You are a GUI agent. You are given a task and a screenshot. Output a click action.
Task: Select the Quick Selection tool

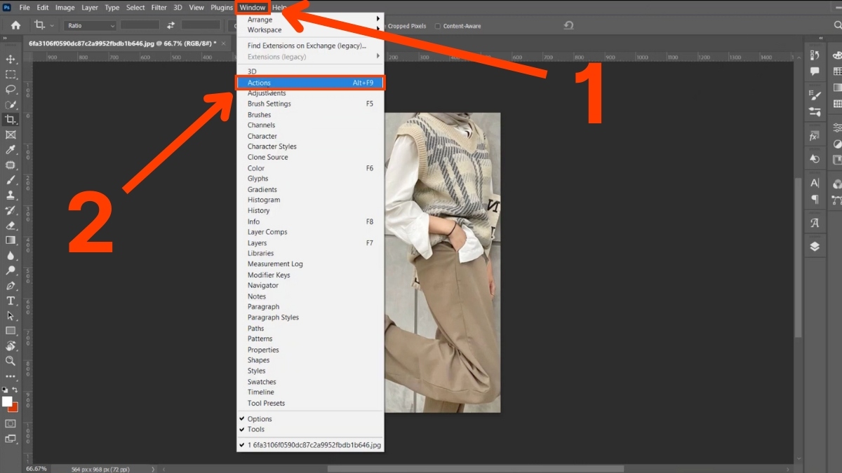click(x=11, y=104)
